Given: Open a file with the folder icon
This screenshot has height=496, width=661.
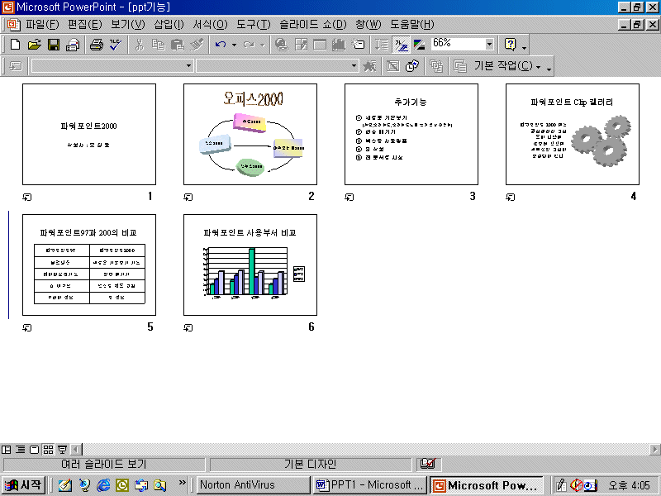Looking at the screenshot, I should [34, 45].
